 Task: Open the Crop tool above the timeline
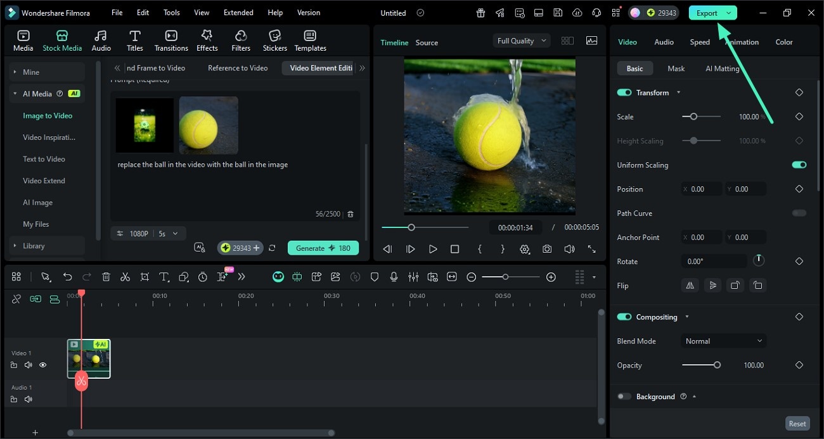click(145, 277)
